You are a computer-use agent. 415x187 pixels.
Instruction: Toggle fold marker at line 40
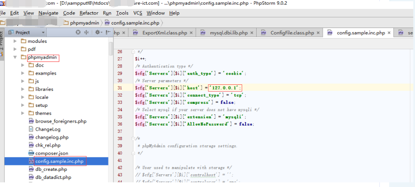[x=133, y=153]
